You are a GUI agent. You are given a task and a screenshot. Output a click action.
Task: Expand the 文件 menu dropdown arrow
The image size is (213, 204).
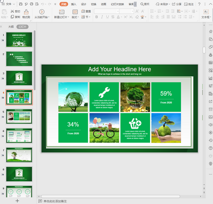point(14,4)
